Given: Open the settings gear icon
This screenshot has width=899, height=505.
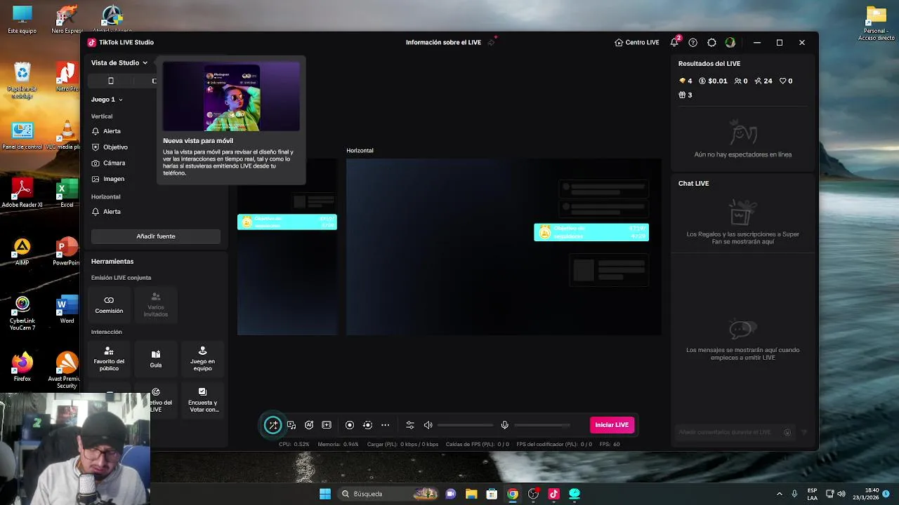Looking at the screenshot, I should click(x=711, y=43).
